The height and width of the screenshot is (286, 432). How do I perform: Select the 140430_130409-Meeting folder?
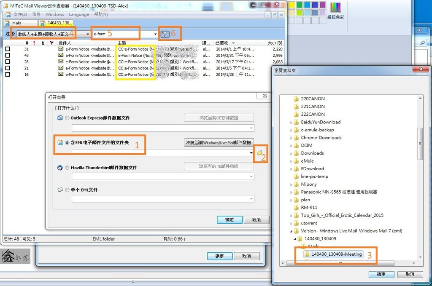tap(333, 254)
